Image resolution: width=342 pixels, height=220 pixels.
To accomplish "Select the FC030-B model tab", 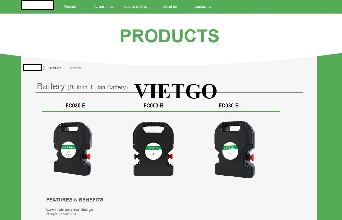I will (76, 106).
